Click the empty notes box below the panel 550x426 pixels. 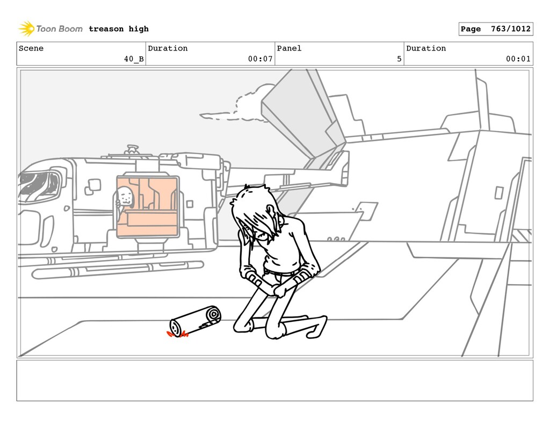pyautogui.click(x=274, y=380)
